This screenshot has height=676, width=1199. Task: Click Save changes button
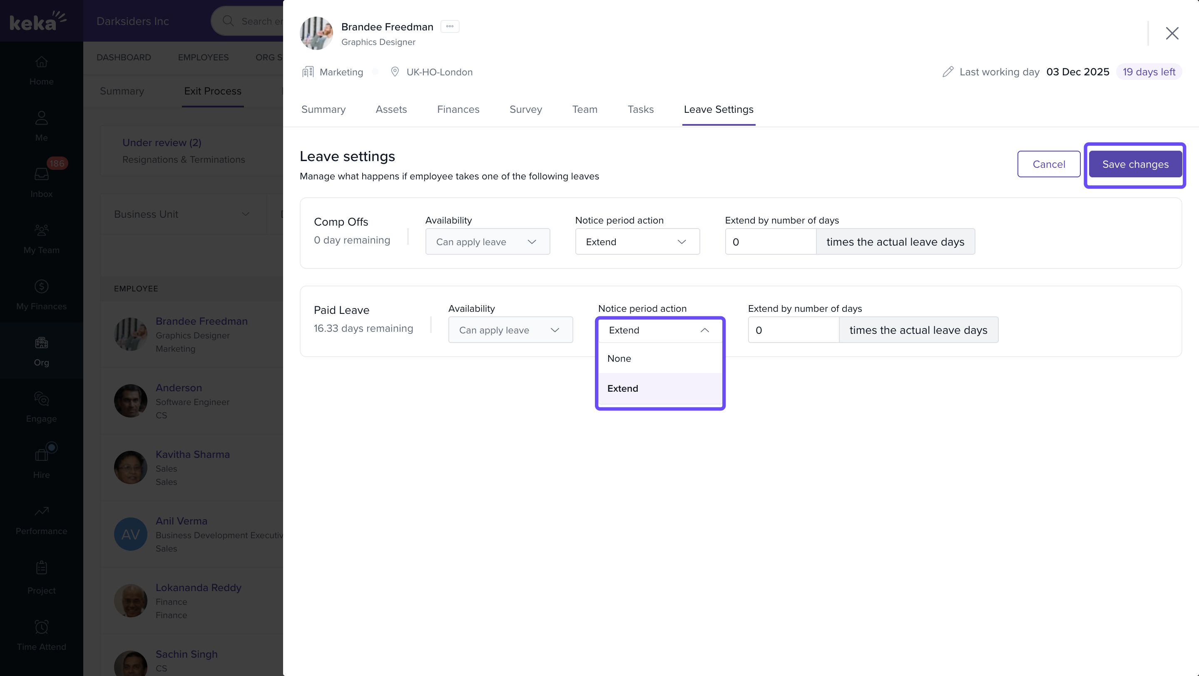[1135, 164]
